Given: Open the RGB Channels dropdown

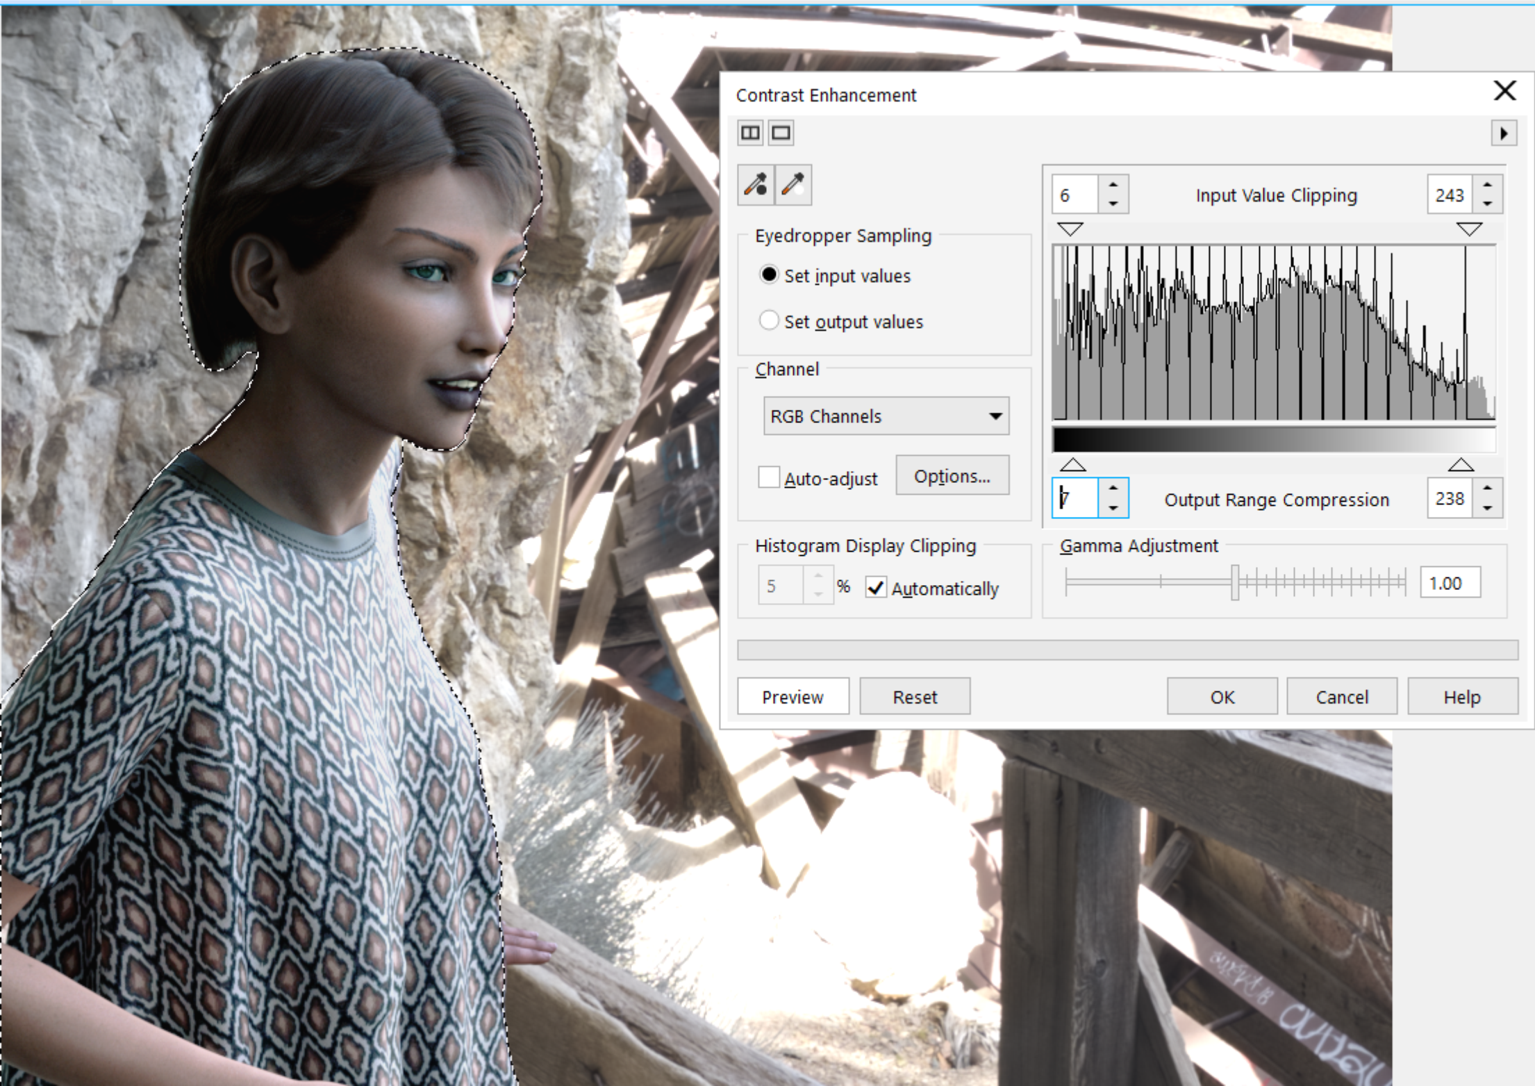Looking at the screenshot, I should click(x=886, y=416).
